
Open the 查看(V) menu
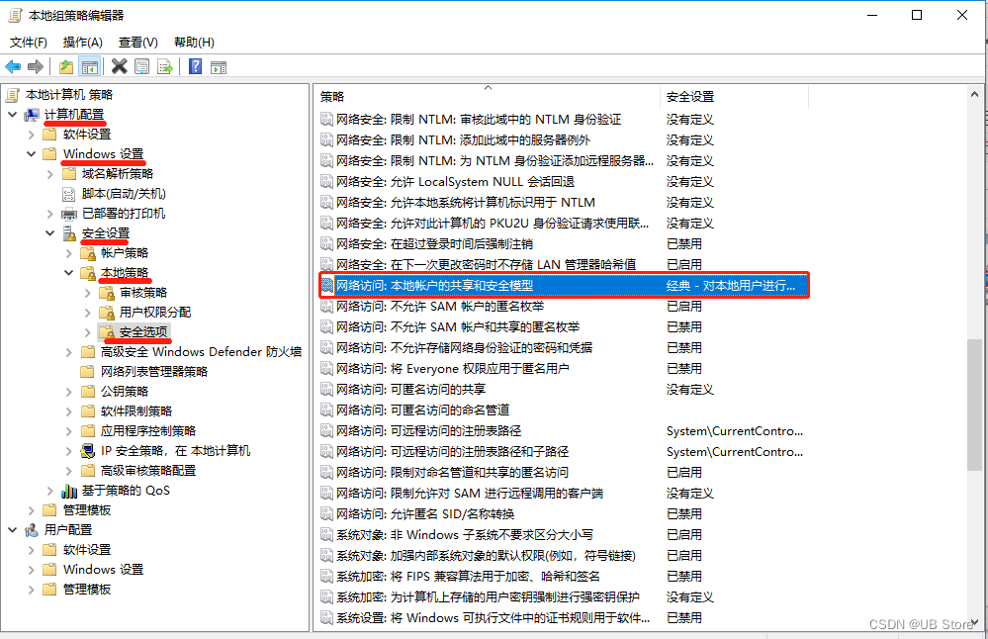[x=138, y=43]
